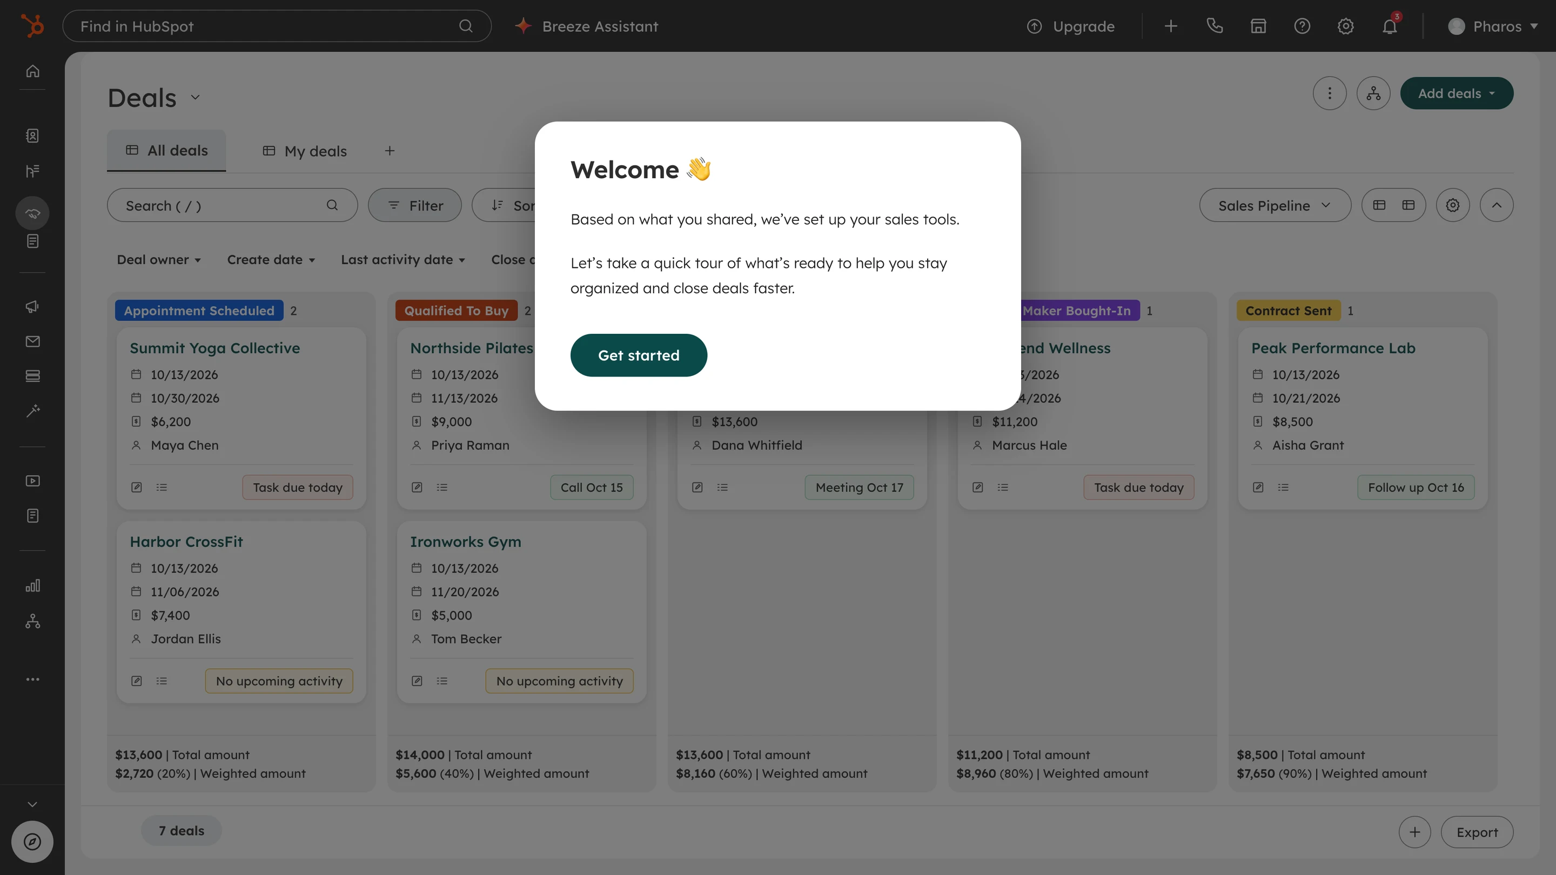Collapse the filters with the up chevron
1556x875 pixels.
point(1496,205)
